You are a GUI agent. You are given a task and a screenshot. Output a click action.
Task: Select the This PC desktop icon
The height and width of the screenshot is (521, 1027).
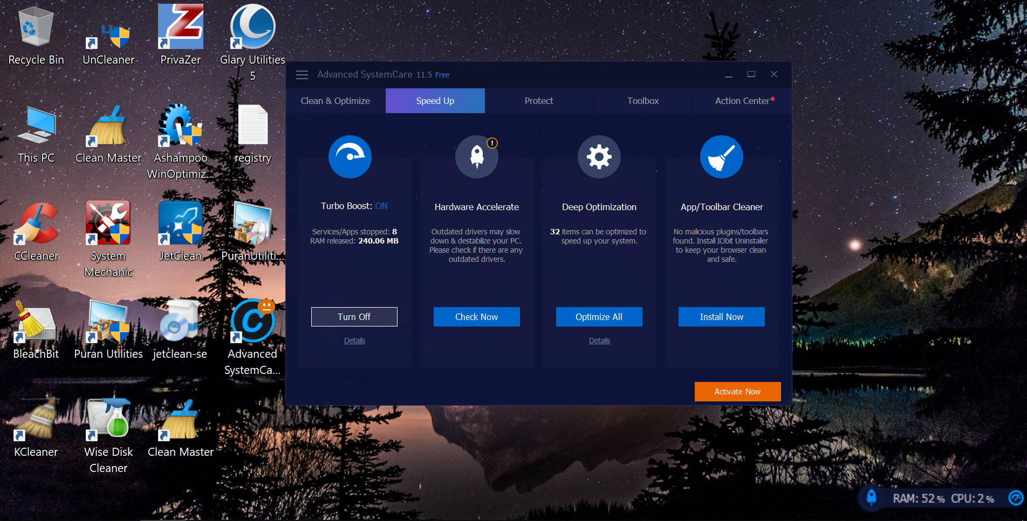(36, 135)
